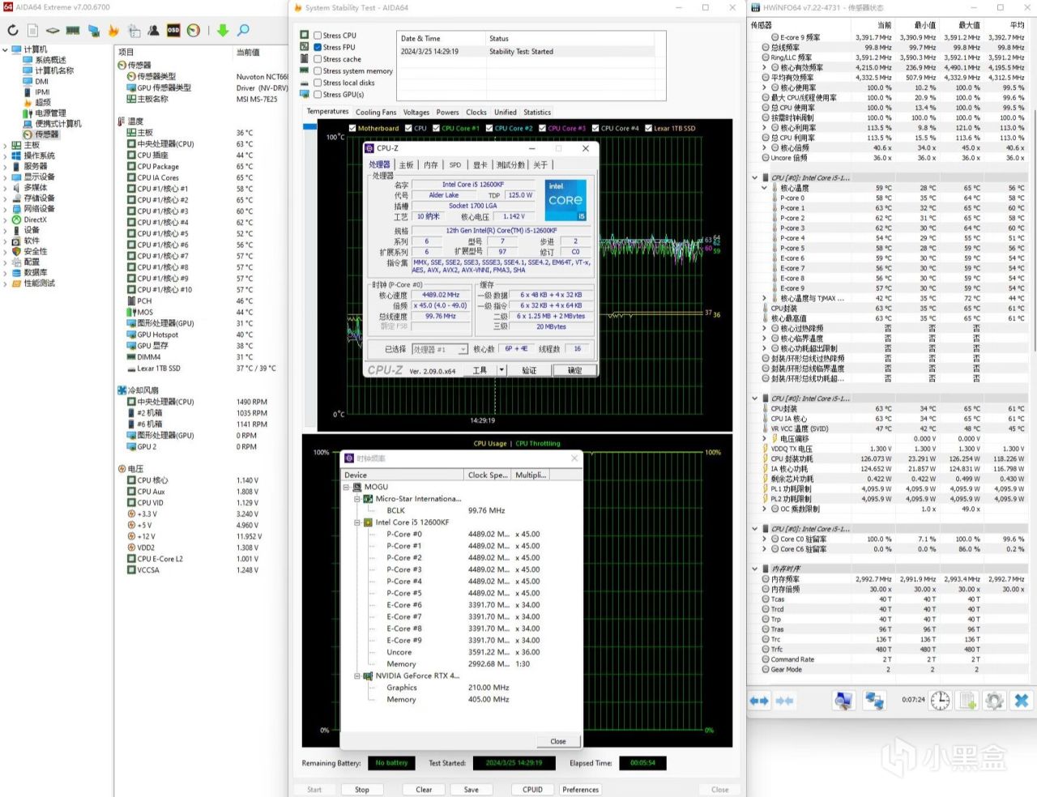
Task: Enable the Stress CPU checkbox
Action: coord(318,36)
